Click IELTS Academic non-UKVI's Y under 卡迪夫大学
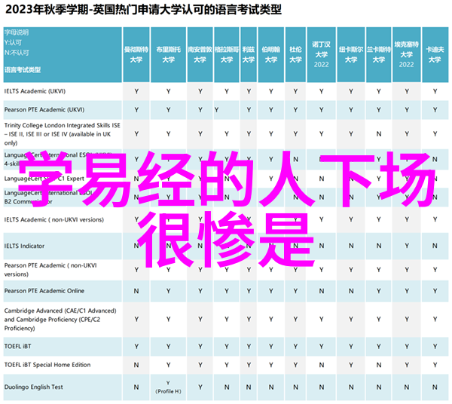The width and height of the screenshot is (452, 404). coord(435,220)
